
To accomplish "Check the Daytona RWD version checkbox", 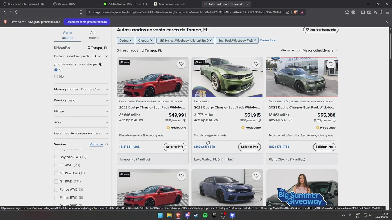I will coord(56,157).
